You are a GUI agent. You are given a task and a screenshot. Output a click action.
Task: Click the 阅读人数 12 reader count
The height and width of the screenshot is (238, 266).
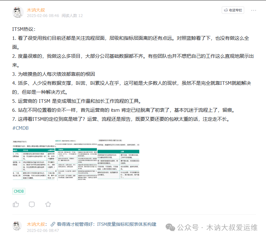click(72, 15)
